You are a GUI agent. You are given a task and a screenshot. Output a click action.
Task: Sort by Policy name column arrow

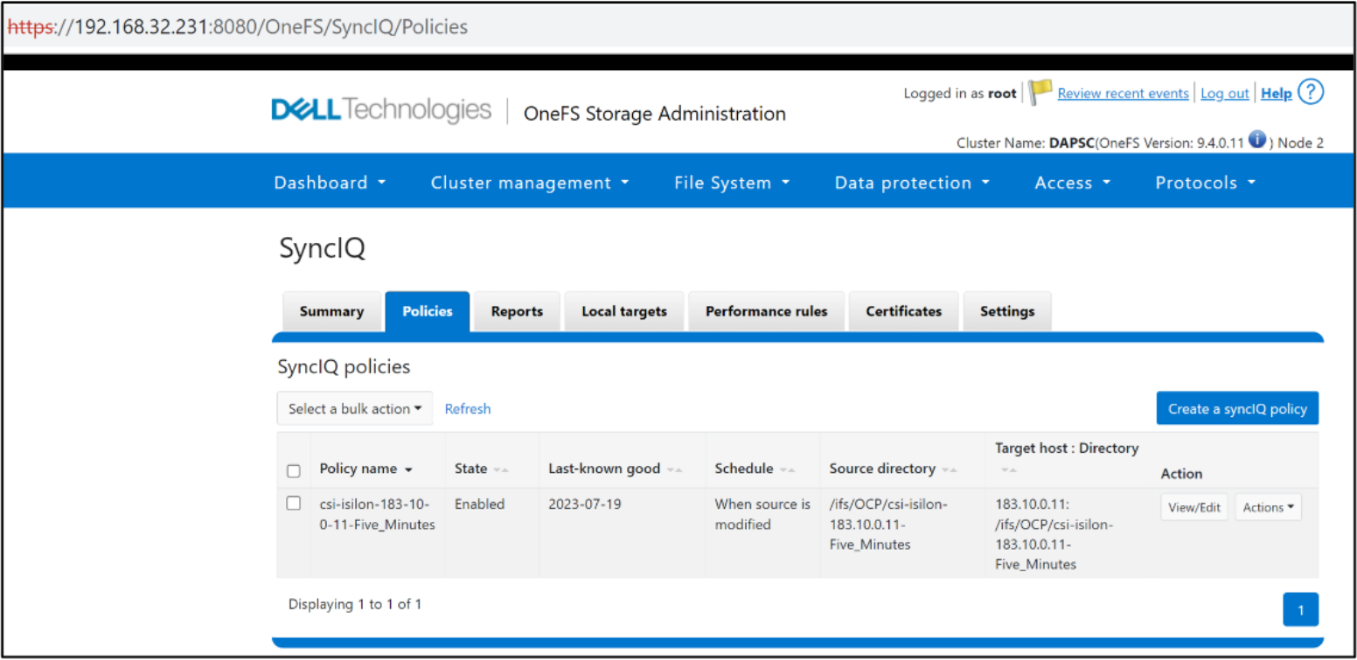(x=408, y=470)
